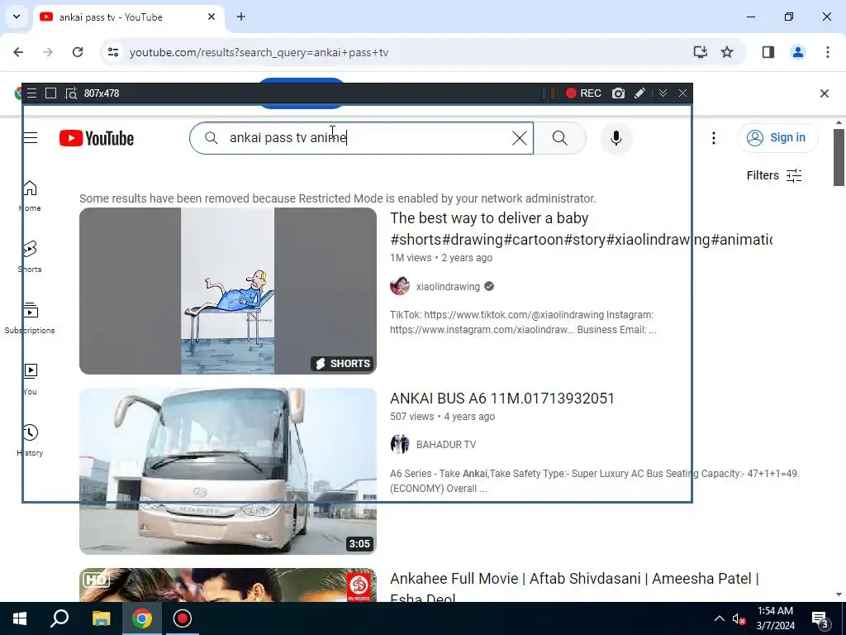Take a screenshot with the camera icon
The width and height of the screenshot is (846, 635).
(618, 93)
